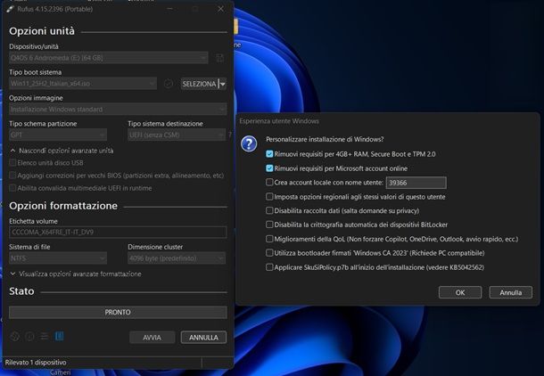
Task: Enable Applicare SkuSiPolicy.p7b checkbox
Action: [x=269, y=267]
